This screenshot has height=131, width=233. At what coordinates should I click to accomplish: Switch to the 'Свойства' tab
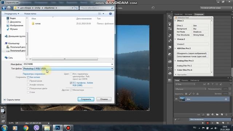(178, 15)
